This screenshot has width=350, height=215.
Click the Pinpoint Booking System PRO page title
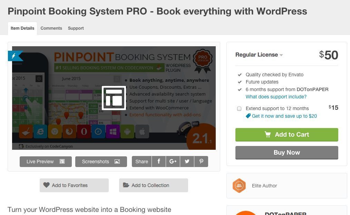(x=157, y=11)
